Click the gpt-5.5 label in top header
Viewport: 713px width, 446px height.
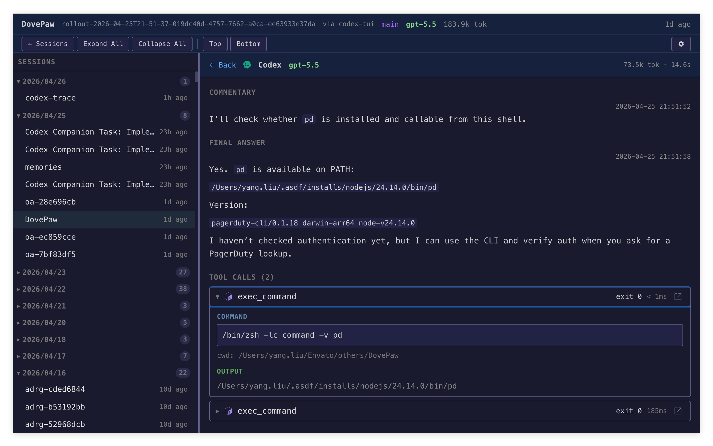coord(421,24)
